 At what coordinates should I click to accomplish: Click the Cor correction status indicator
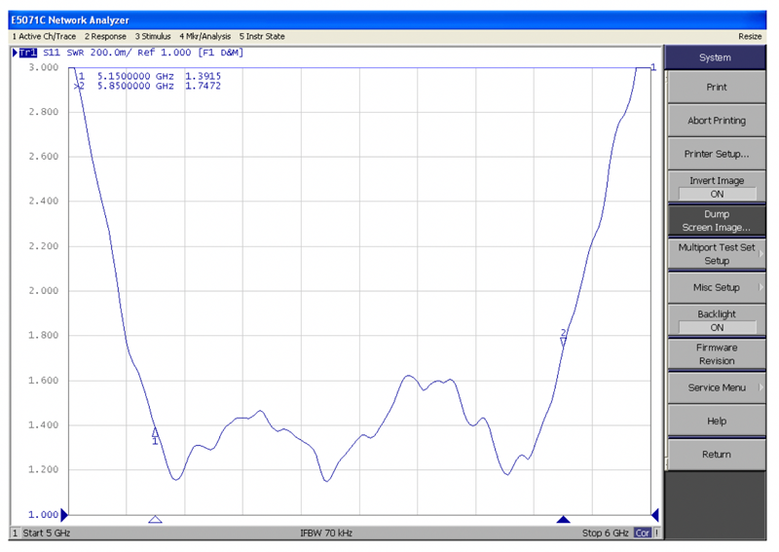point(643,534)
